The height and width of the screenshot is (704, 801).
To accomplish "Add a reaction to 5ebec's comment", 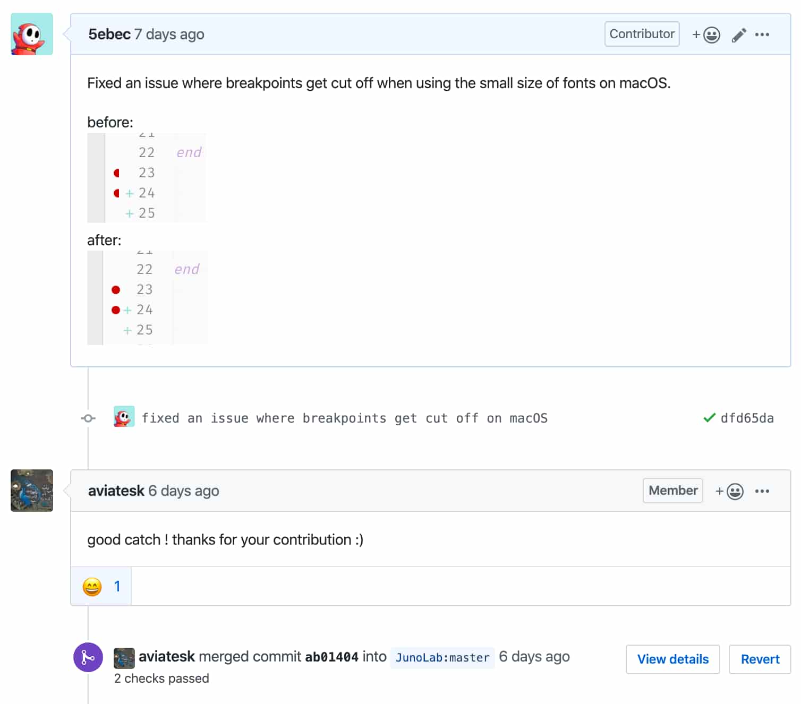I will pos(706,35).
